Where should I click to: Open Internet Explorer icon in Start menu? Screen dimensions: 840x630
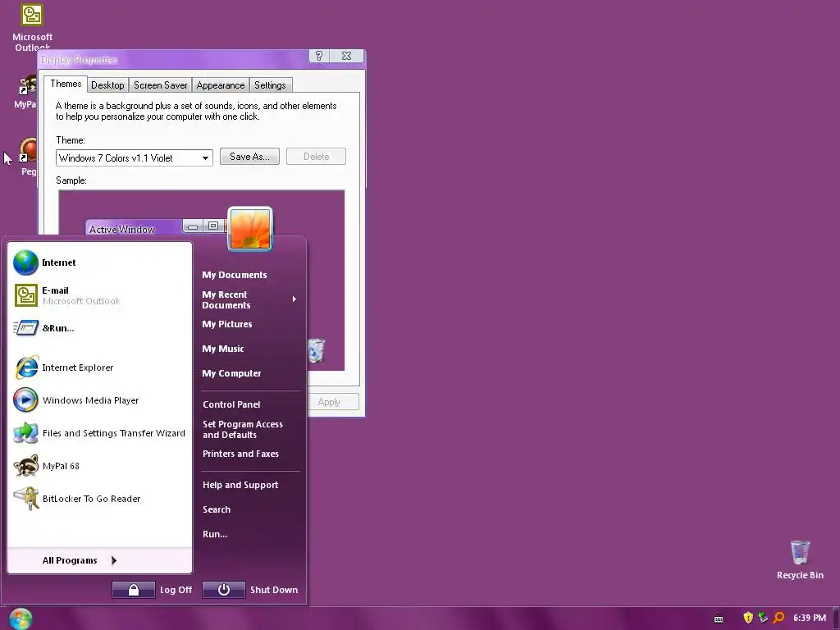[25, 367]
